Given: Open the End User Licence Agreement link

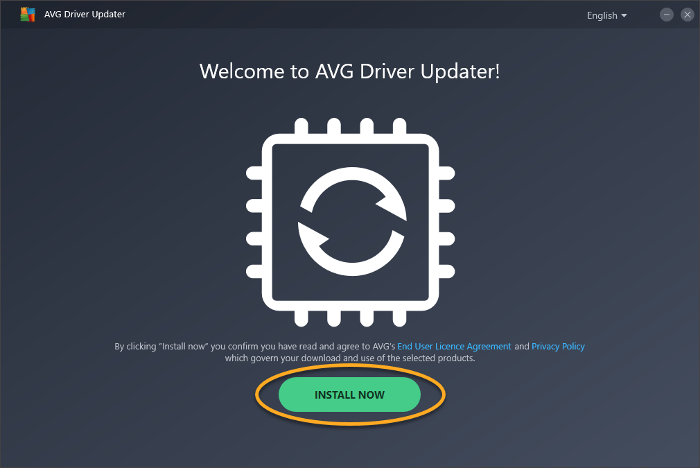Looking at the screenshot, I should [x=454, y=347].
